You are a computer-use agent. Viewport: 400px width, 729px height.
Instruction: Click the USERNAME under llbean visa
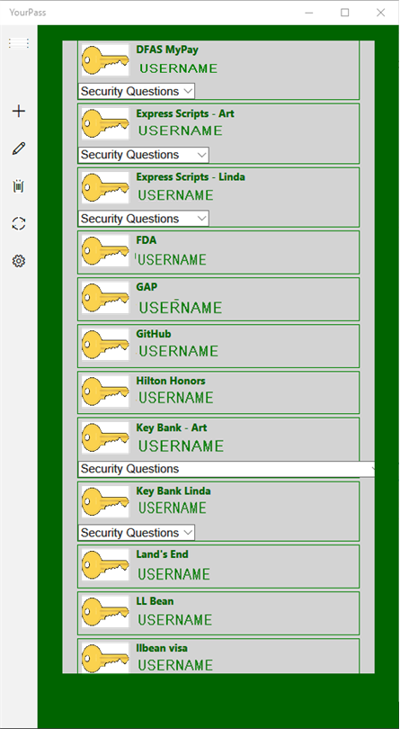click(x=175, y=665)
